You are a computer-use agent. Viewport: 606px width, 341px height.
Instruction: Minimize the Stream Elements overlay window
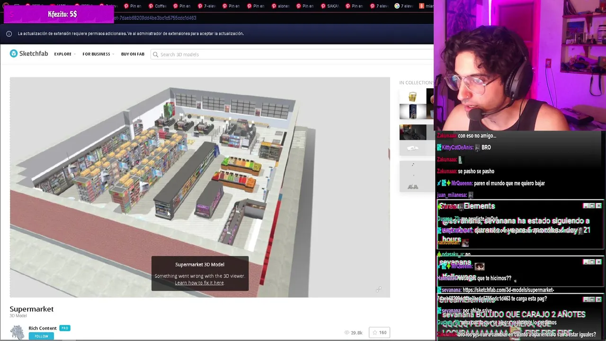click(586, 206)
